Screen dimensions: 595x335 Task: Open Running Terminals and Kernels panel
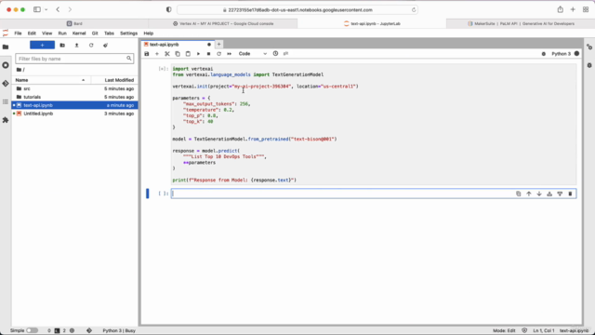6,65
